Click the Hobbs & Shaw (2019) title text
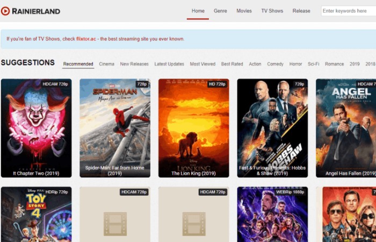The width and height of the screenshot is (376, 242). [x=272, y=170]
